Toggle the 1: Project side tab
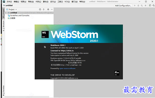 [x=3, y=13]
